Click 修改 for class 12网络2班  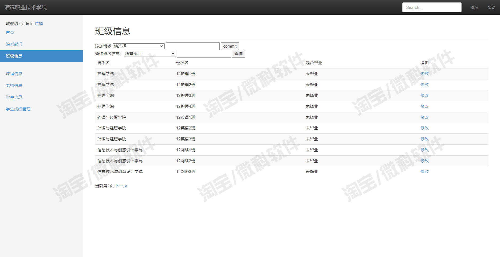tap(424, 161)
